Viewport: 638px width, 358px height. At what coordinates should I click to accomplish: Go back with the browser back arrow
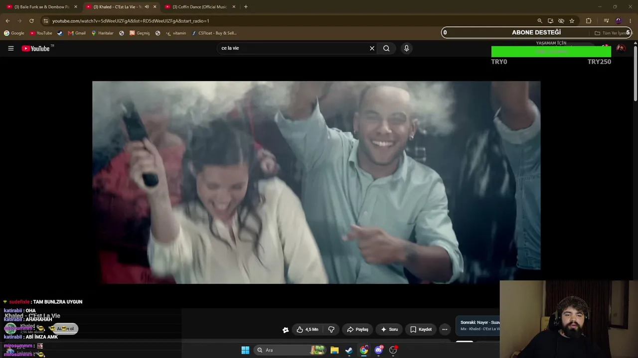(7, 21)
